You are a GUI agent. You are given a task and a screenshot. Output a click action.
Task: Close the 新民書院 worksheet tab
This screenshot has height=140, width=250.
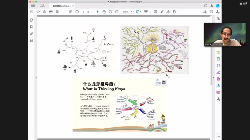[x=73, y=6]
